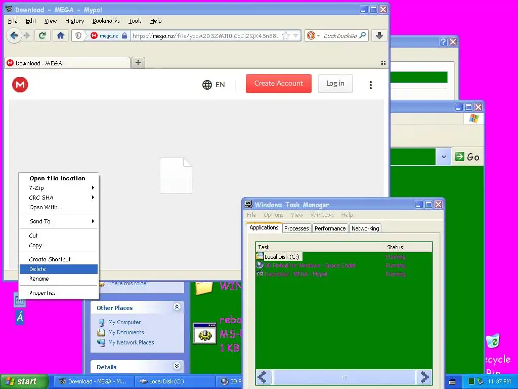
Task: Click the mega.nz site identity lock
Action: click(124, 35)
